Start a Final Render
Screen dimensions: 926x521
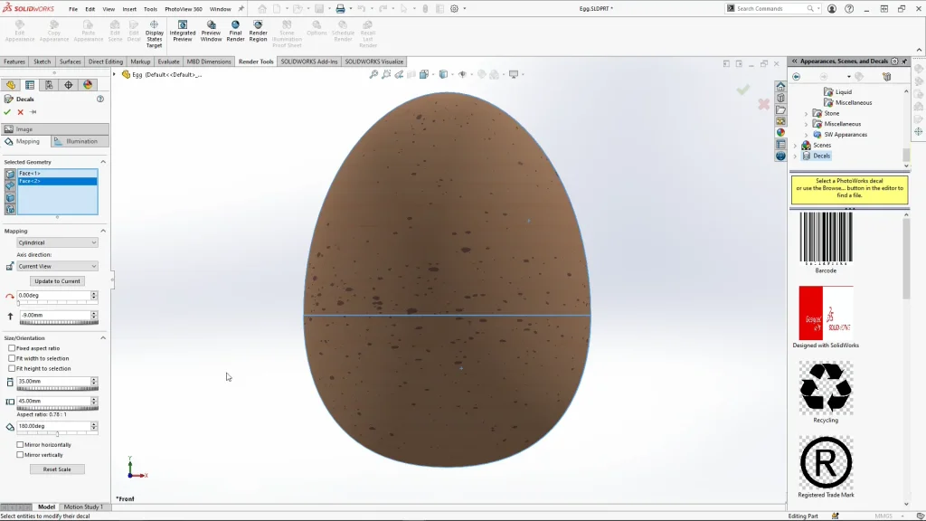tap(235, 30)
